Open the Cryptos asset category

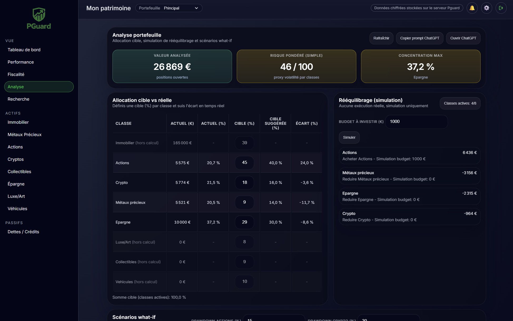[x=16, y=159]
